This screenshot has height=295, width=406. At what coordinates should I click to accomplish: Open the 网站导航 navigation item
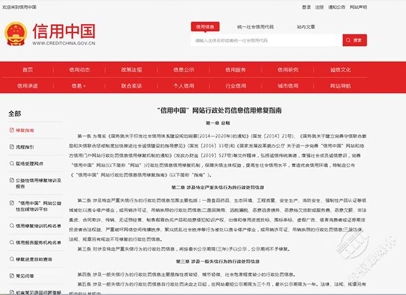340,85
